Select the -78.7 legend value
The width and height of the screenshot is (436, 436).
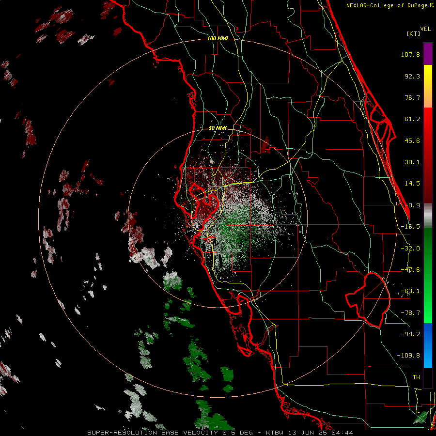[410, 313]
